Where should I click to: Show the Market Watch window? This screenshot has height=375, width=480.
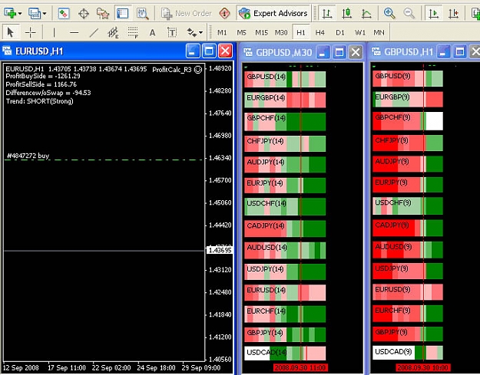pyautogui.click(x=64, y=13)
